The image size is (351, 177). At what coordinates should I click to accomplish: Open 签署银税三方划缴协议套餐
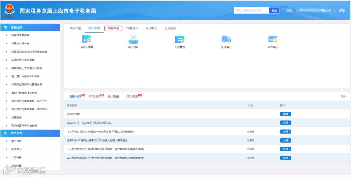tap(27, 68)
